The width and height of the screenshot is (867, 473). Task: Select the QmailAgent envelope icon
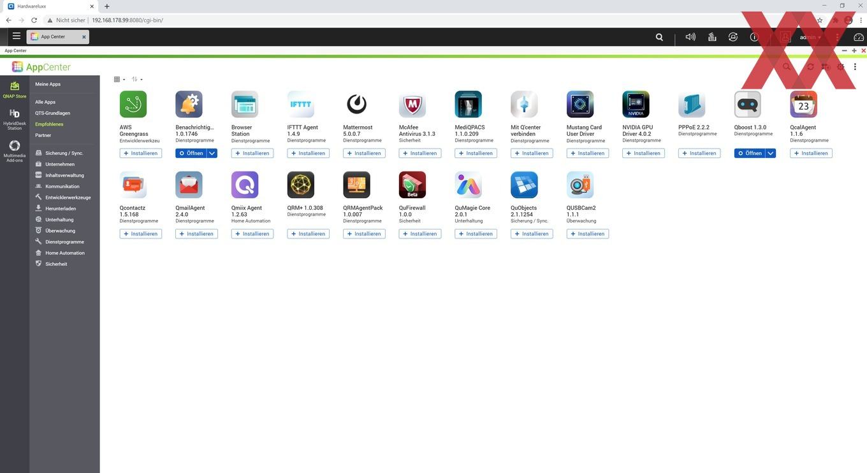189,185
